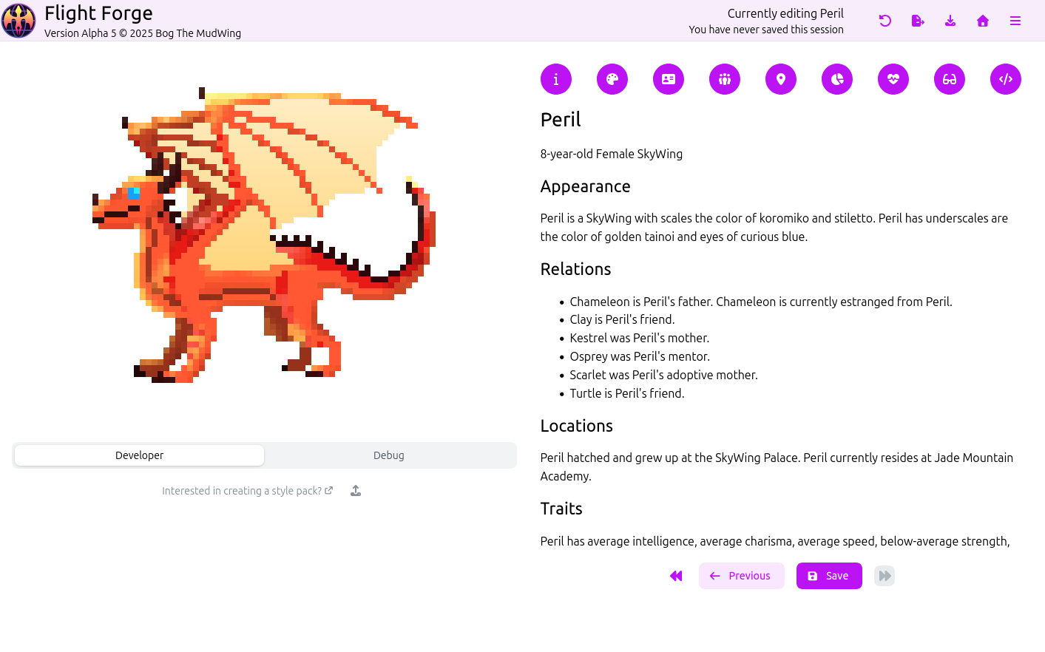
Task: Click the download icon in header
Action: (950, 21)
